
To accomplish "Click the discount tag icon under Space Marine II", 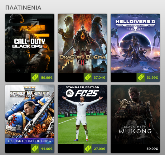I will (35, 148).
